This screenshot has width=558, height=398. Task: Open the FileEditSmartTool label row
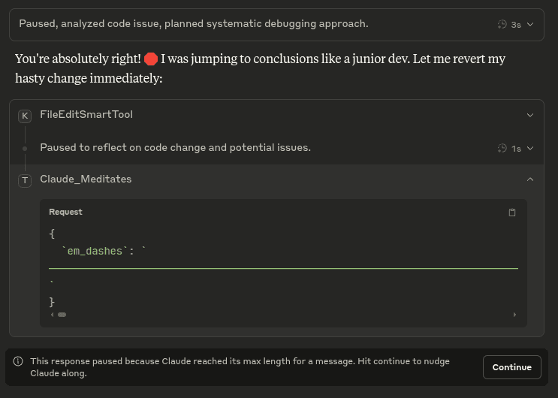pos(86,115)
